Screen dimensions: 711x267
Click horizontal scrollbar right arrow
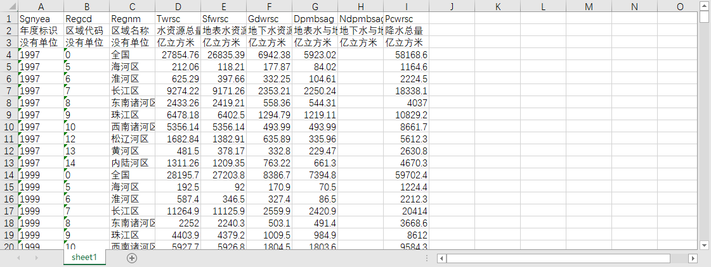point(693,258)
